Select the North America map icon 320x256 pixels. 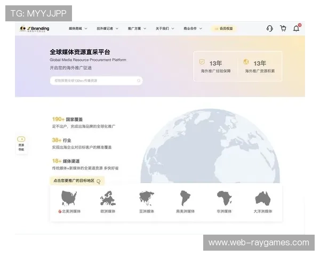coord(69,198)
